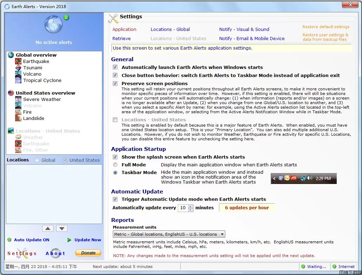Image resolution: width=362 pixels, height=275 pixels.
Task: Toggle the Preserve screen positions checkbox
Action: click(x=115, y=83)
